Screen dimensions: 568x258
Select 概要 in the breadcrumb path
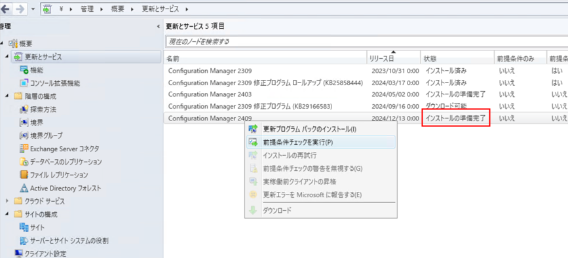(117, 9)
